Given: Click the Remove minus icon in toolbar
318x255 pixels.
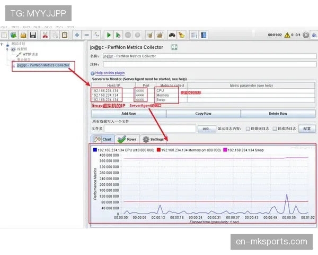Looking at the screenshot, I should [x=87, y=35].
